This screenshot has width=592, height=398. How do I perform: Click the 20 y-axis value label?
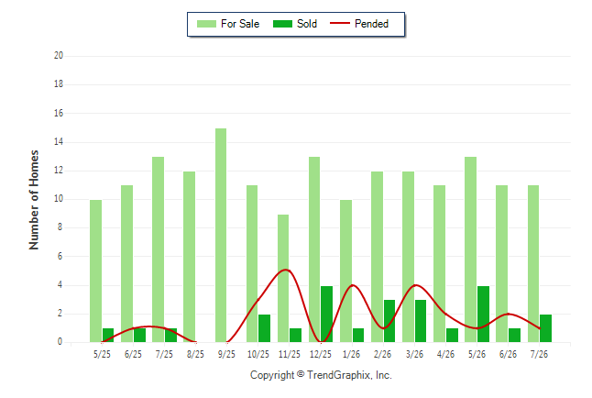point(59,56)
